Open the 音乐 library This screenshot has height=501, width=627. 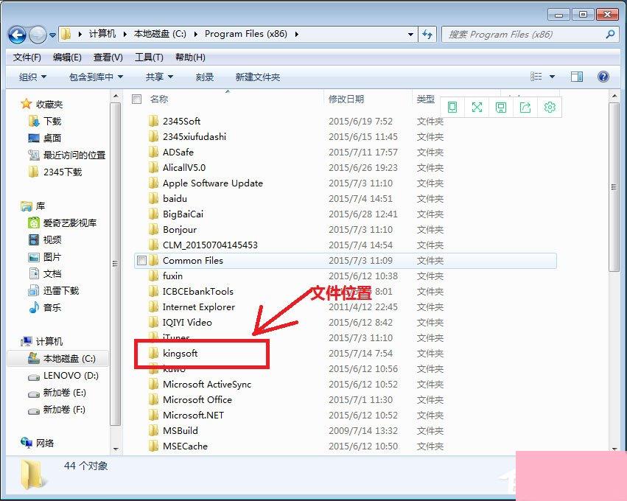pos(45,307)
